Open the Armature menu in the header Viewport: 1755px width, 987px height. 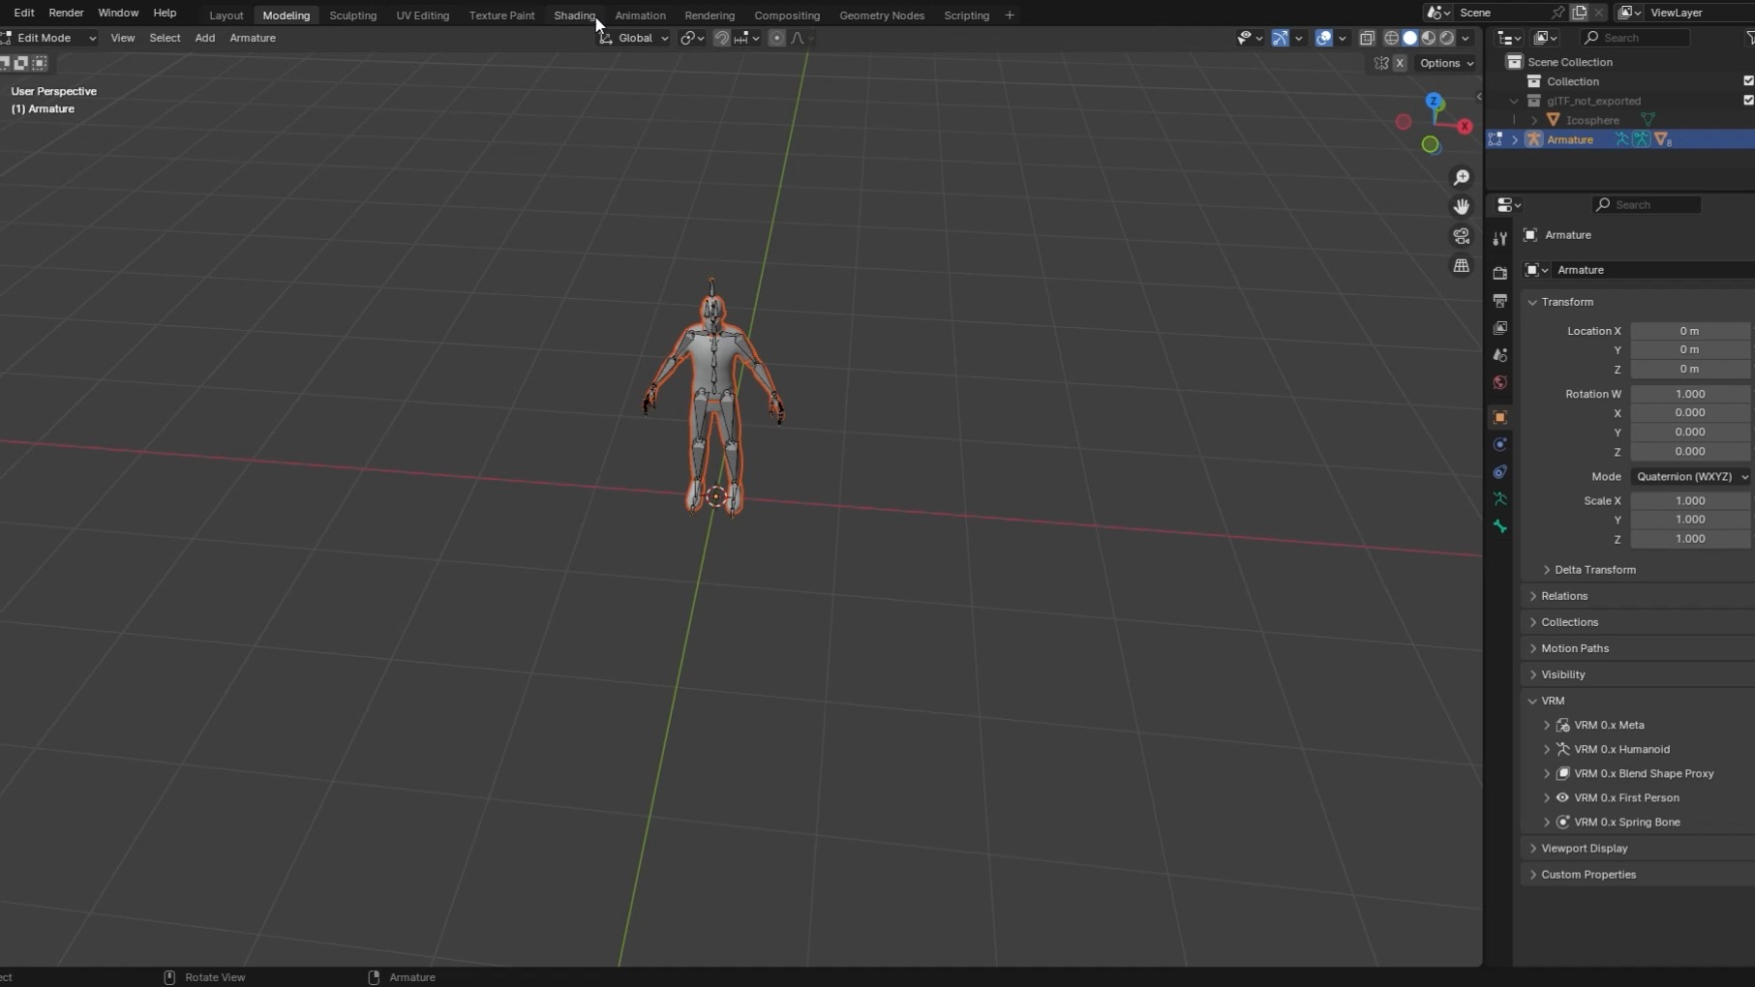pos(252,38)
